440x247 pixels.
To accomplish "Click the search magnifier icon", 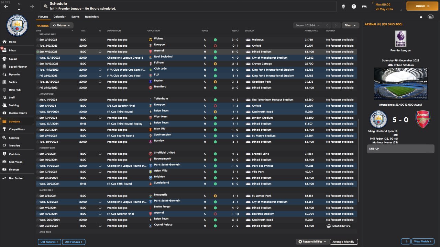I will (45, 6).
